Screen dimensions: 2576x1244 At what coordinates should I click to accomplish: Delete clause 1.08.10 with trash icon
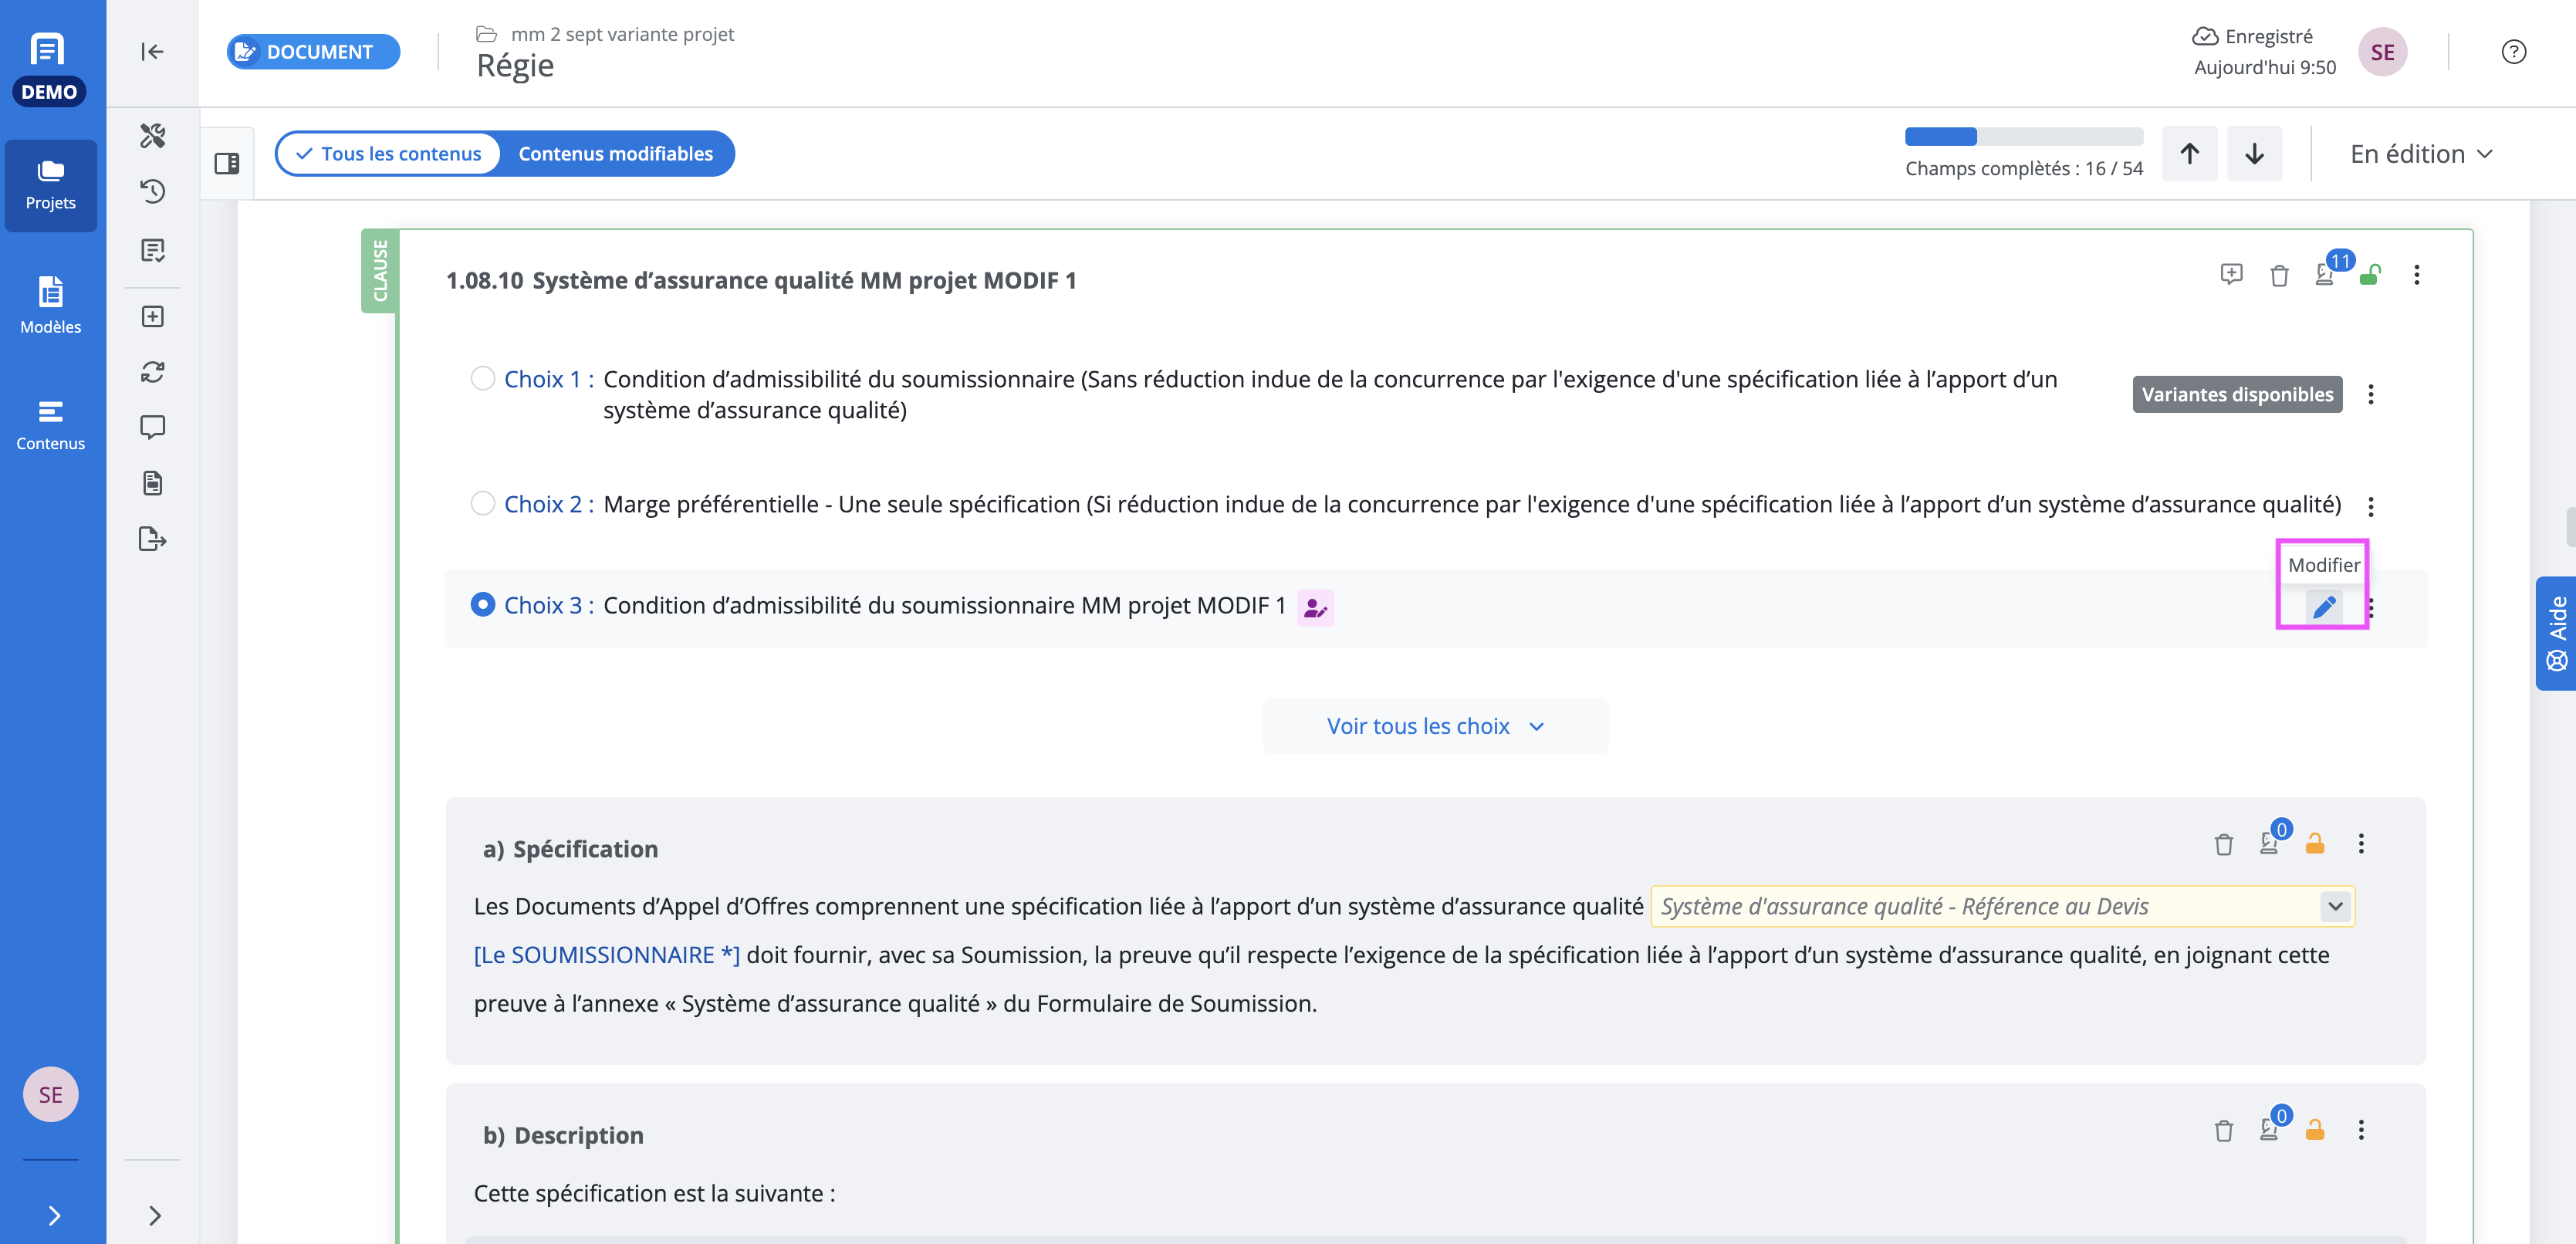pos(2279,276)
